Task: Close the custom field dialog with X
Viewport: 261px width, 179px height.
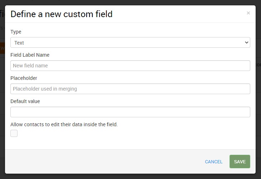Action: 248,13
